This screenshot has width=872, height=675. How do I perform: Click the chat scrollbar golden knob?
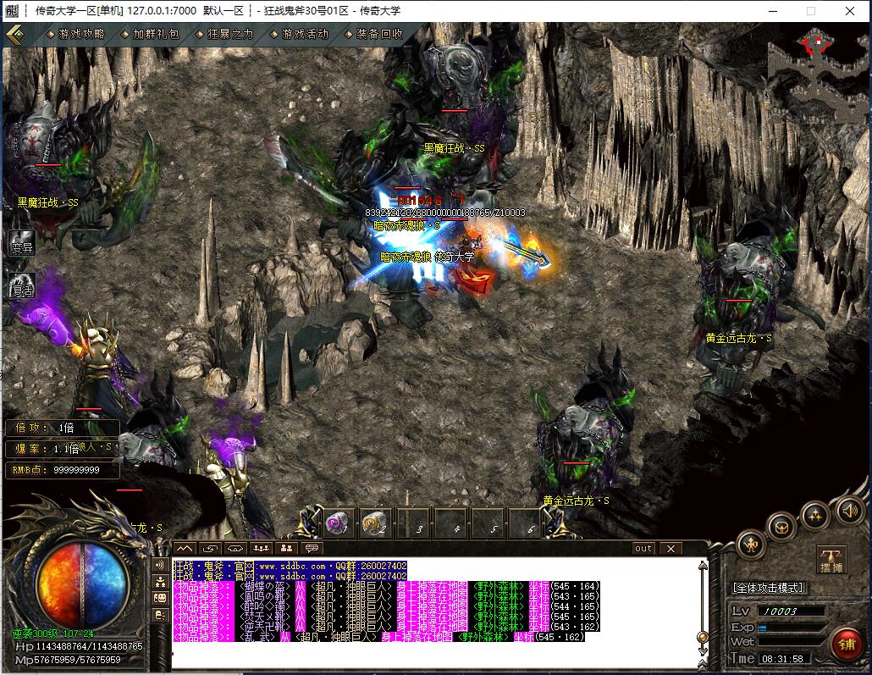(703, 637)
